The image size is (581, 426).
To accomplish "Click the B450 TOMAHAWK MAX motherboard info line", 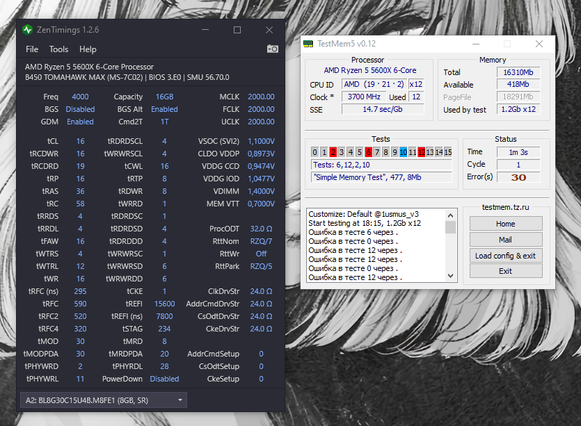I will tap(127, 77).
